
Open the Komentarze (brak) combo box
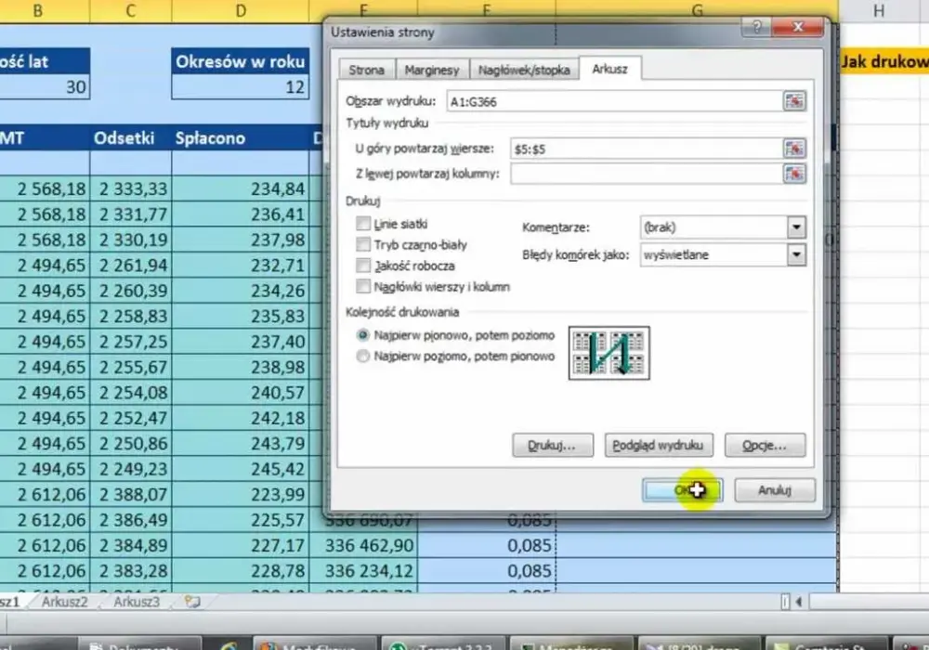723,227
